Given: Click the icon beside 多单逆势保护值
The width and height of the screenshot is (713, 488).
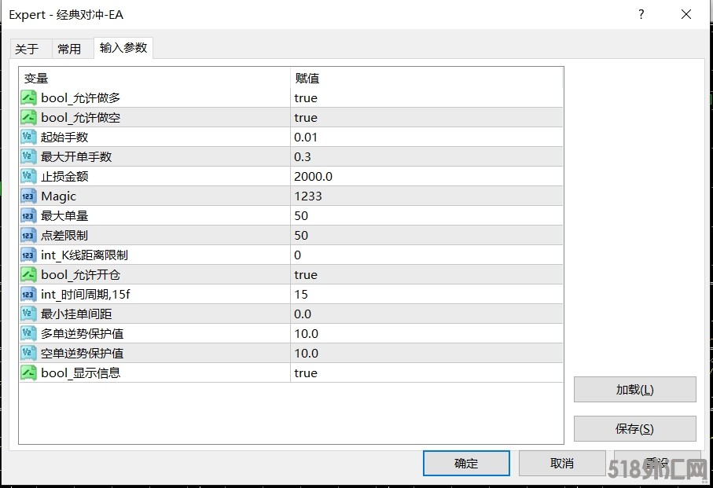Looking at the screenshot, I should click(28, 333).
